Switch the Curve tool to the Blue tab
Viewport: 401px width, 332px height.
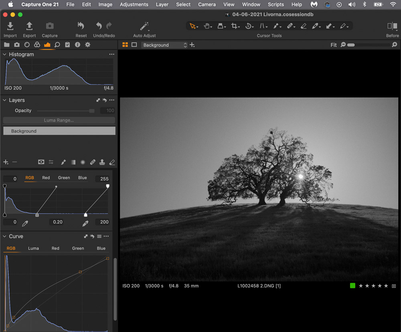pos(101,248)
